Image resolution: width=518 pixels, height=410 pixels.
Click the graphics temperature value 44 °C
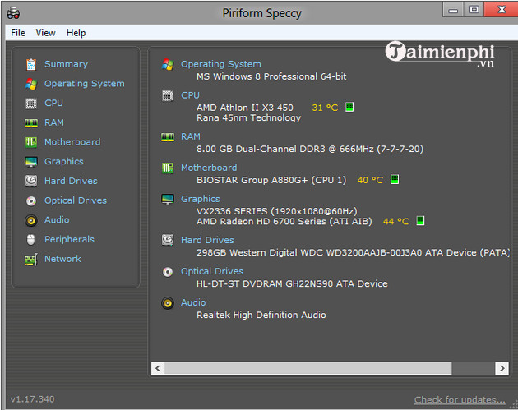click(x=395, y=221)
